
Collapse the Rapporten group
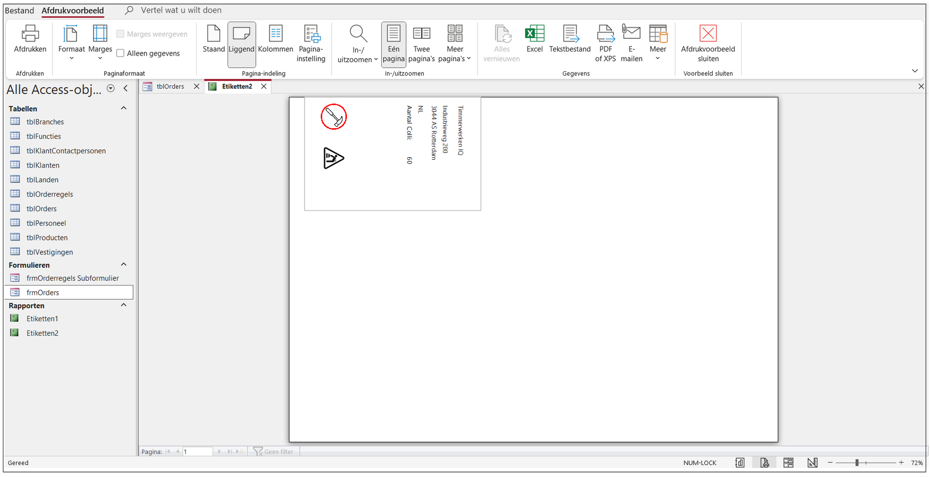(124, 305)
